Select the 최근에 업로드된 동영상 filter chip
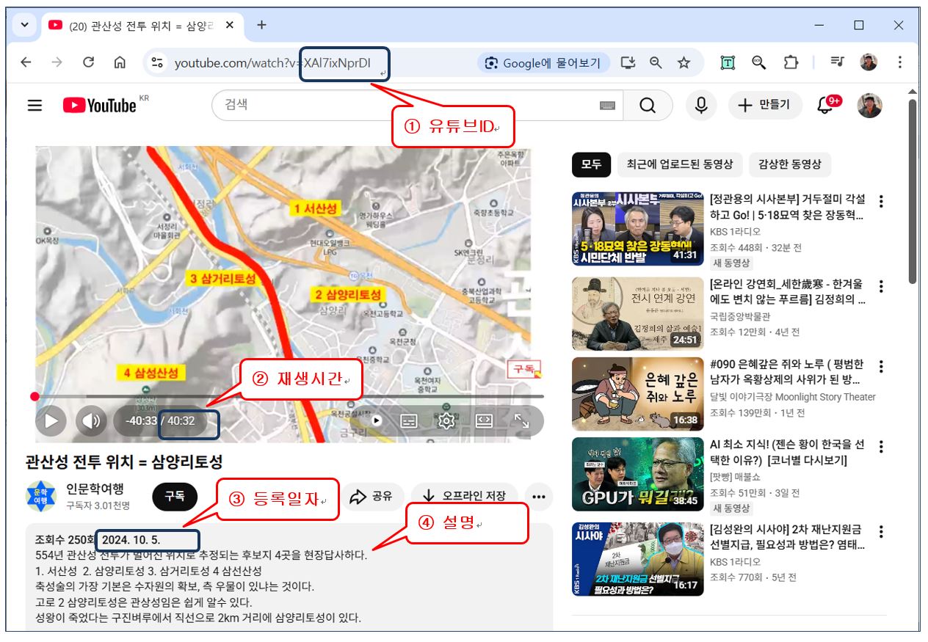This screenshot has height=642, width=928. pyautogui.click(x=679, y=164)
